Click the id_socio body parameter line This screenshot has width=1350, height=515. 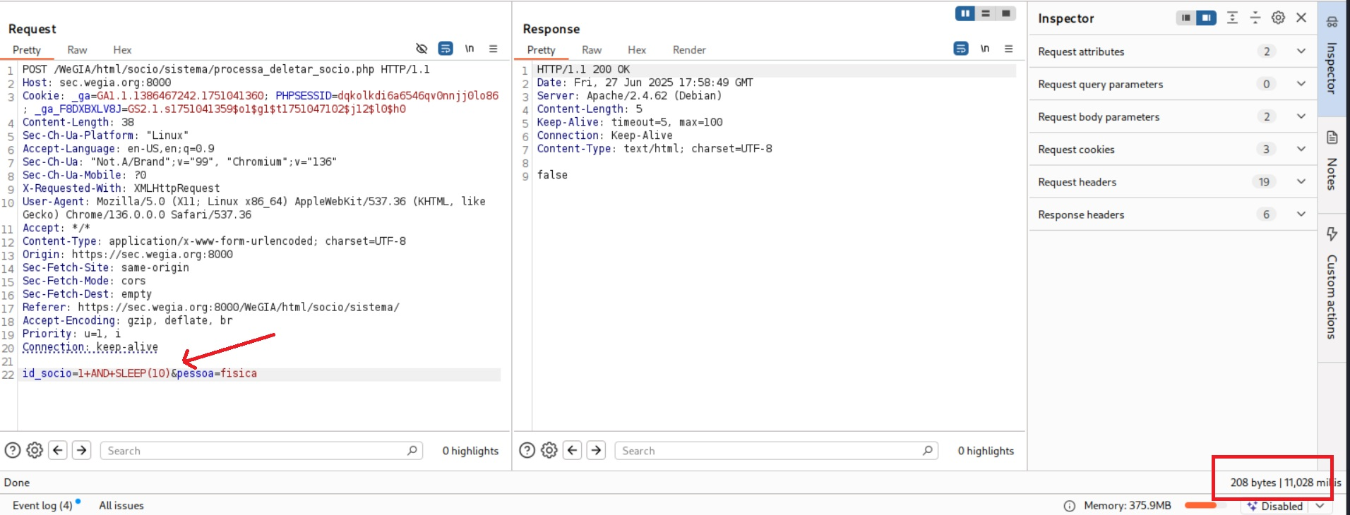point(140,373)
